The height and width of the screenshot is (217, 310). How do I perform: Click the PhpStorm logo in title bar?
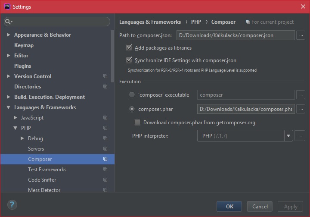(7, 6)
